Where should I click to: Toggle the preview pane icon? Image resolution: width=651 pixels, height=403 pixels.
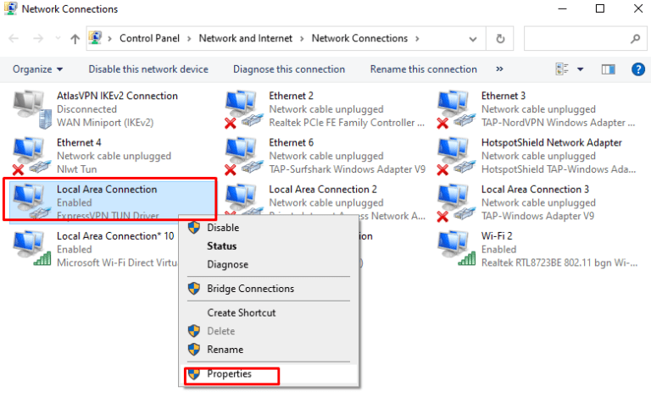608,69
